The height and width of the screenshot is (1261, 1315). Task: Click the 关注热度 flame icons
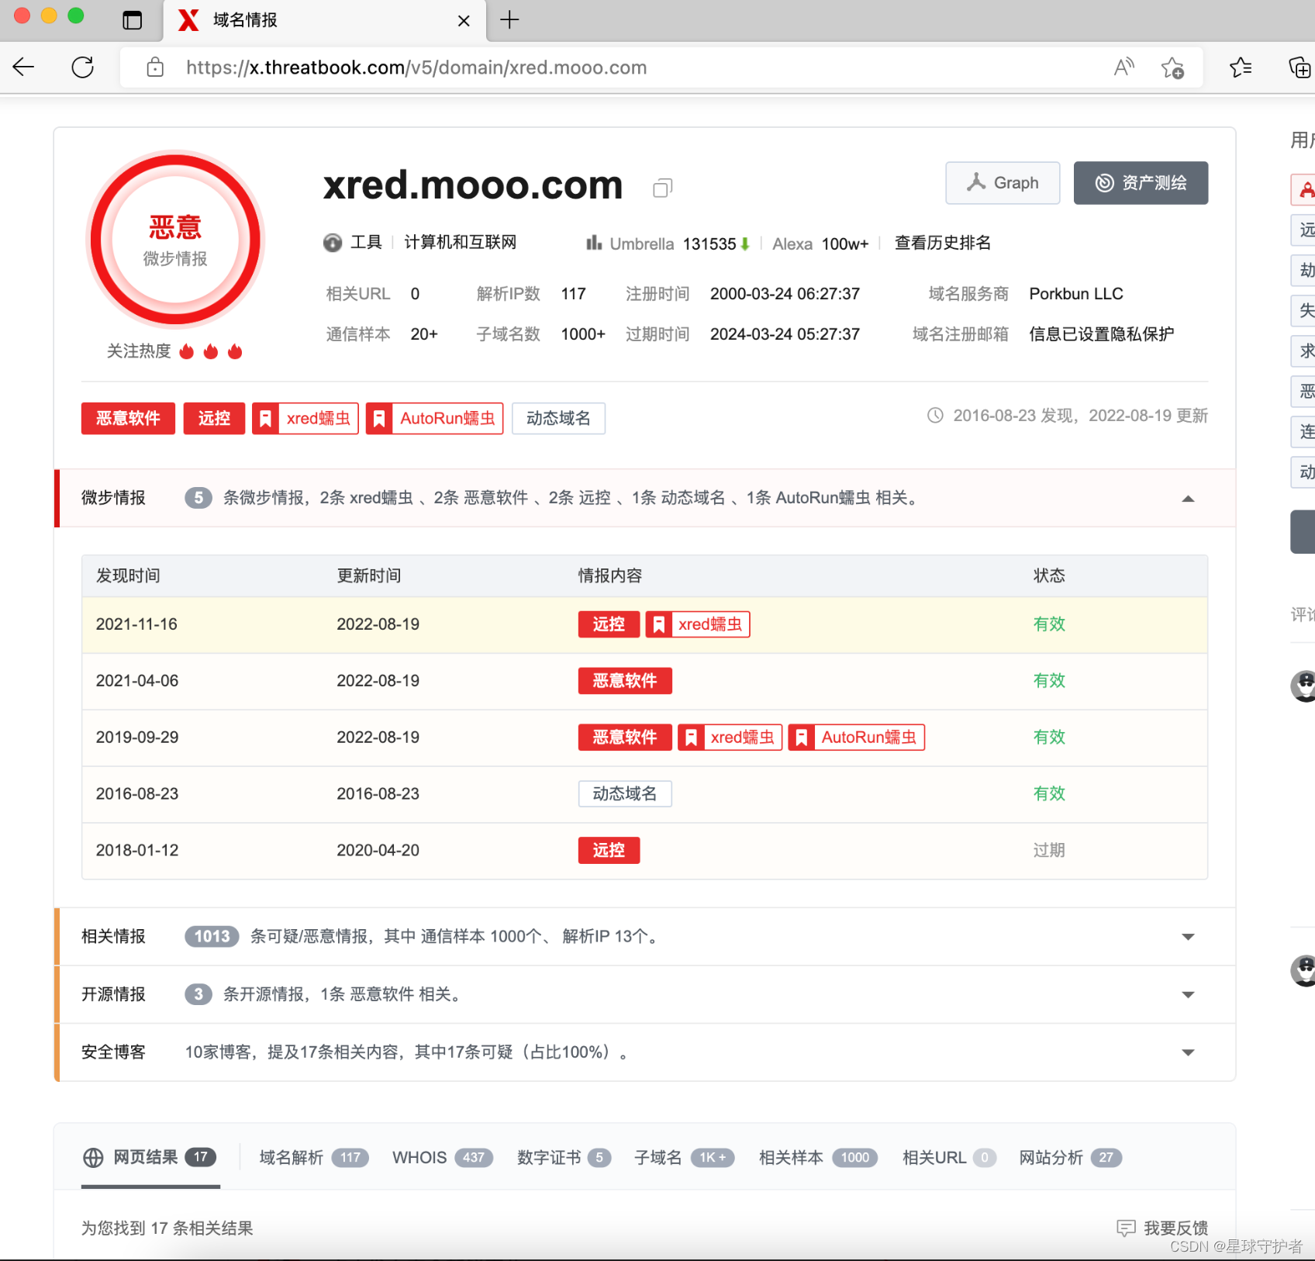click(211, 352)
